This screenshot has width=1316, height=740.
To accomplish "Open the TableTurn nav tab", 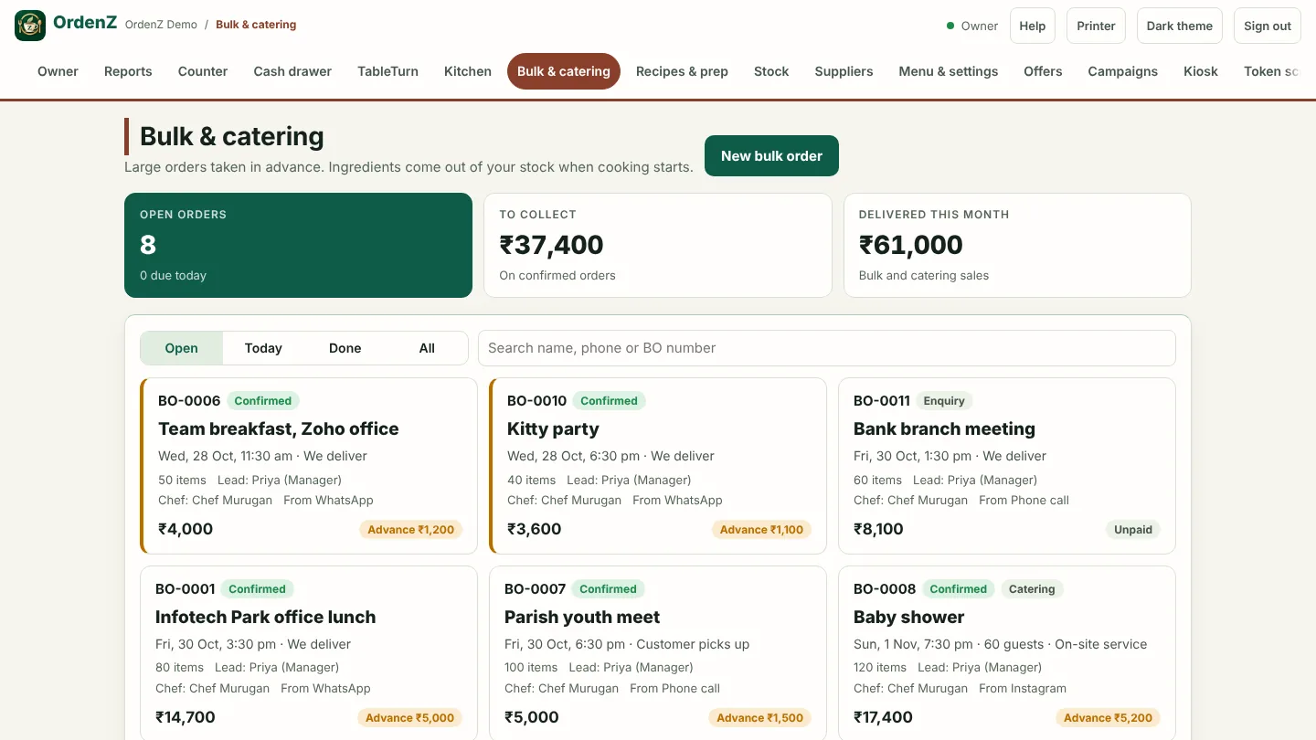I will coord(387,71).
